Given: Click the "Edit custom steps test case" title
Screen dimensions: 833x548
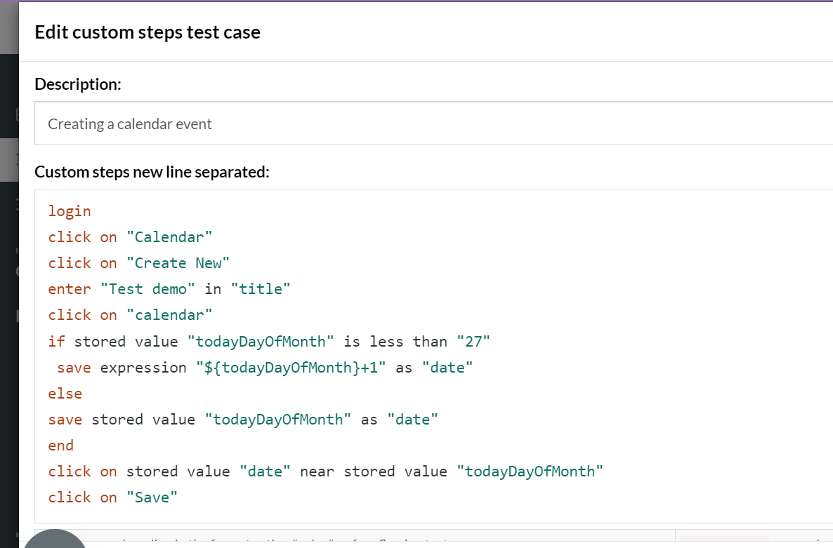Looking at the screenshot, I should [147, 32].
